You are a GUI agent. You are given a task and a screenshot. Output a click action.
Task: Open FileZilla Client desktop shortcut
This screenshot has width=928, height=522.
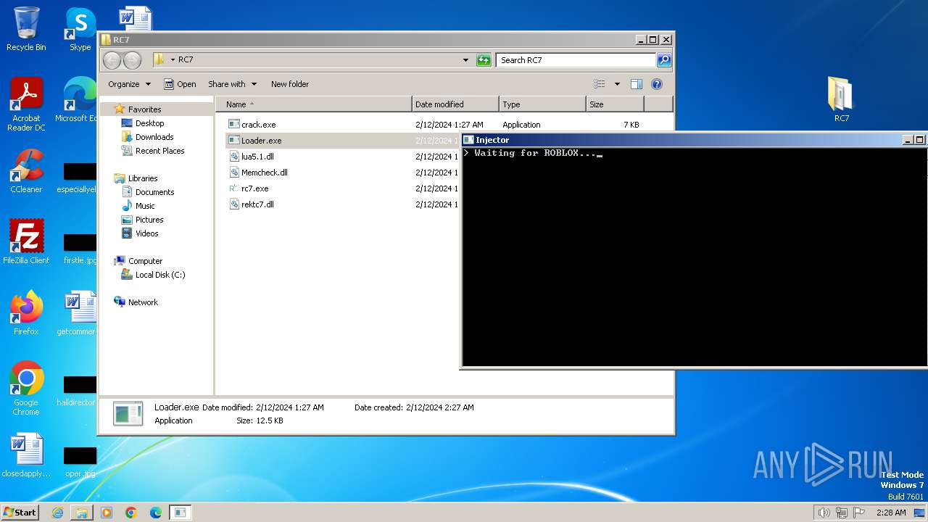coord(26,242)
